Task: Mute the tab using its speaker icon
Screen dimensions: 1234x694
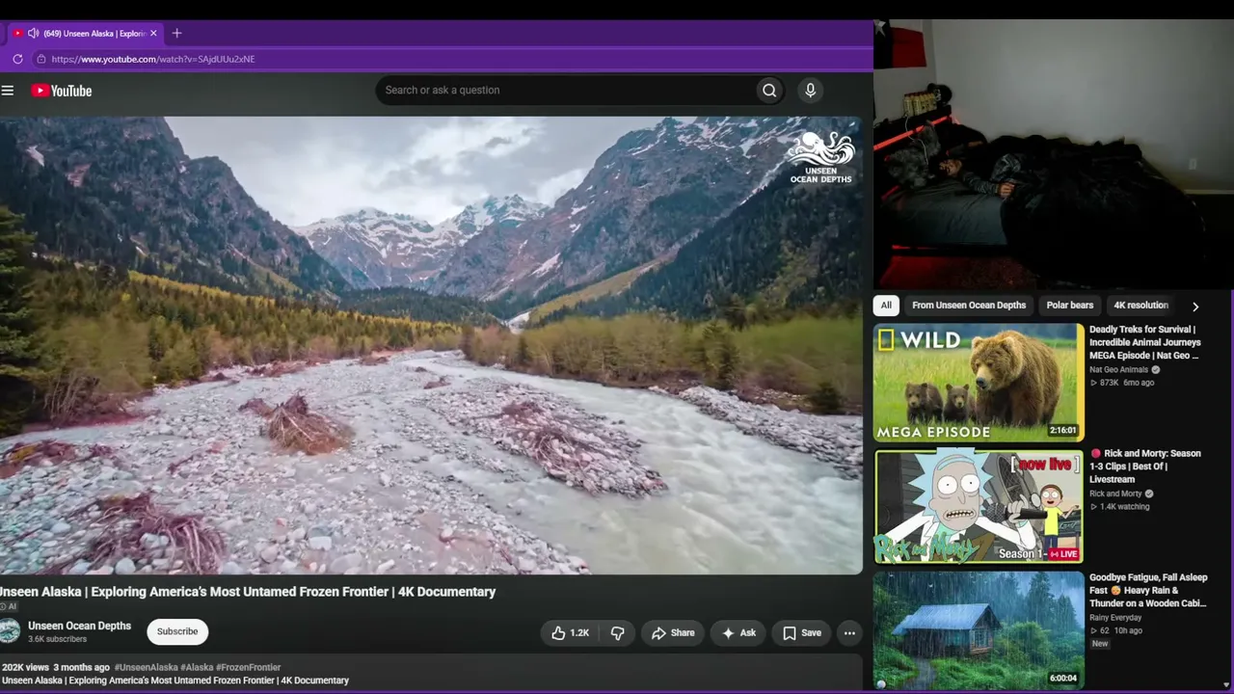Action: [34, 33]
